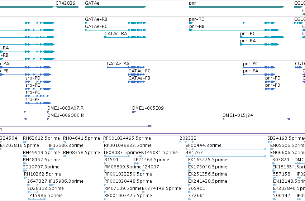Click the 303821 feature label

pyautogui.click(x=281, y=160)
